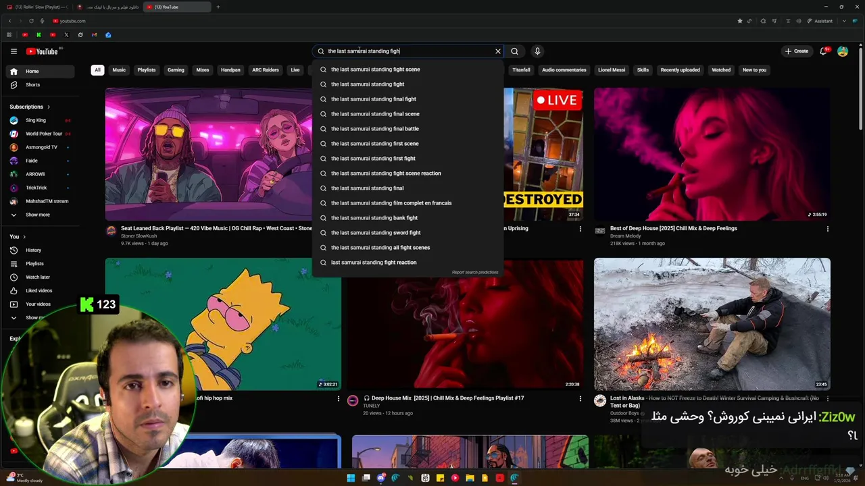Select the Handpan filter chip
Viewport: 865px width, 486px height.
(230, 70)
